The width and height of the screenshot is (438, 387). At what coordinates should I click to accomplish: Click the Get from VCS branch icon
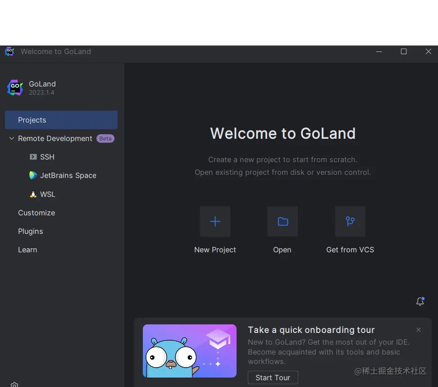point(350,221)
